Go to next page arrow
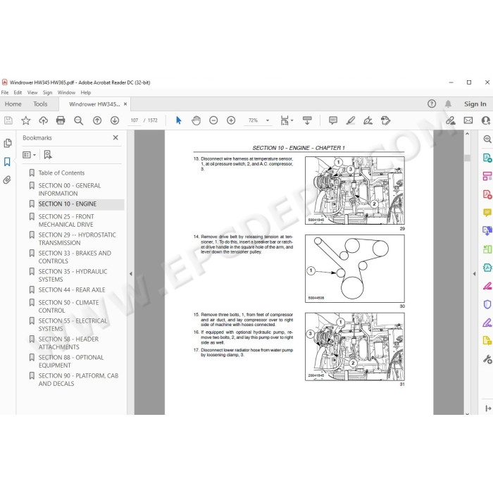The height and width of the screenshot is (493, 493). point(115,120)
